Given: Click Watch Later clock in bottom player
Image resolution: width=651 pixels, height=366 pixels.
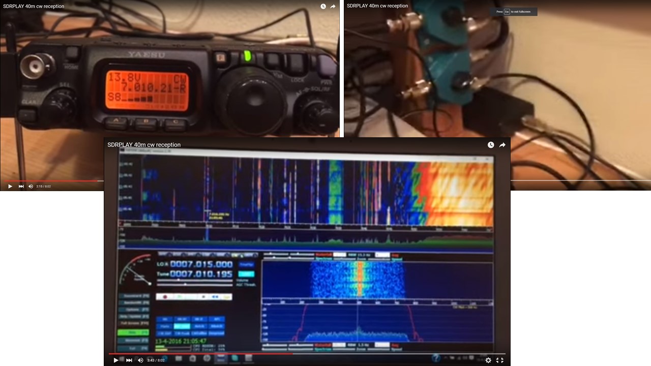Looking at the screenshot, I should coord(491,145).
